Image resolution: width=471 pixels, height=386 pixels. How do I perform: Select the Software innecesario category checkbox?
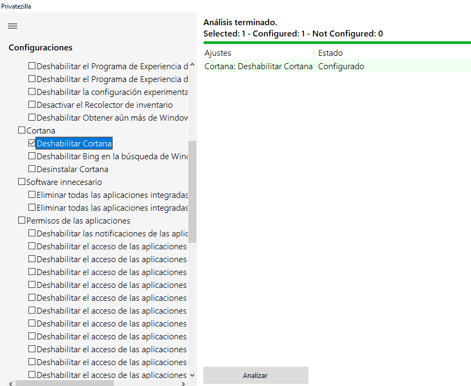[x=21, y=182]
